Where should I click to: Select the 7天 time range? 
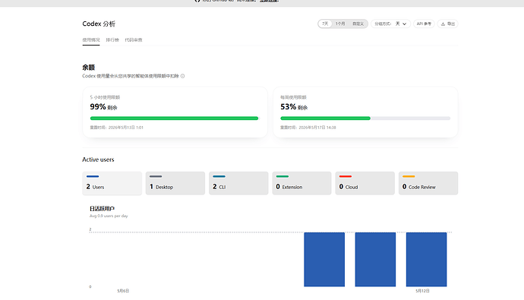pyautogui.click(x=325, y=24)
